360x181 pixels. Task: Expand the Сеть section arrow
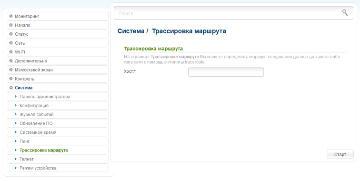click(11, 43)
